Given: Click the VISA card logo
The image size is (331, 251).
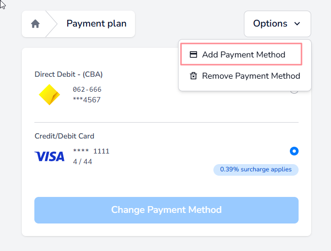Looking at the screenshot, I should coord(49,156).
